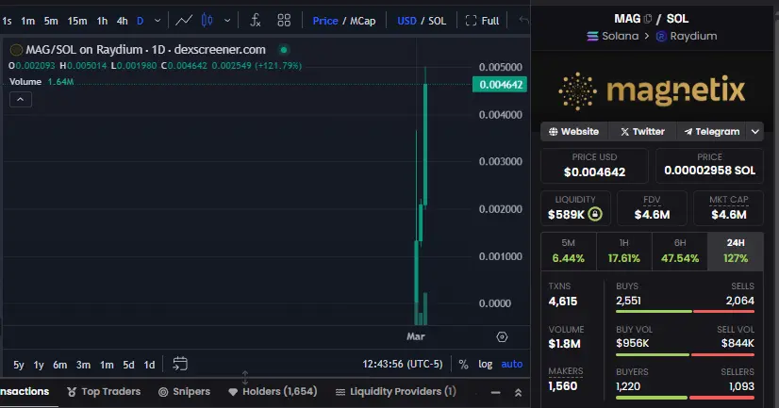Set chart range to 1d
This screenshot has width=779, height=408.
pyautogui.click(x=150, y=365)
